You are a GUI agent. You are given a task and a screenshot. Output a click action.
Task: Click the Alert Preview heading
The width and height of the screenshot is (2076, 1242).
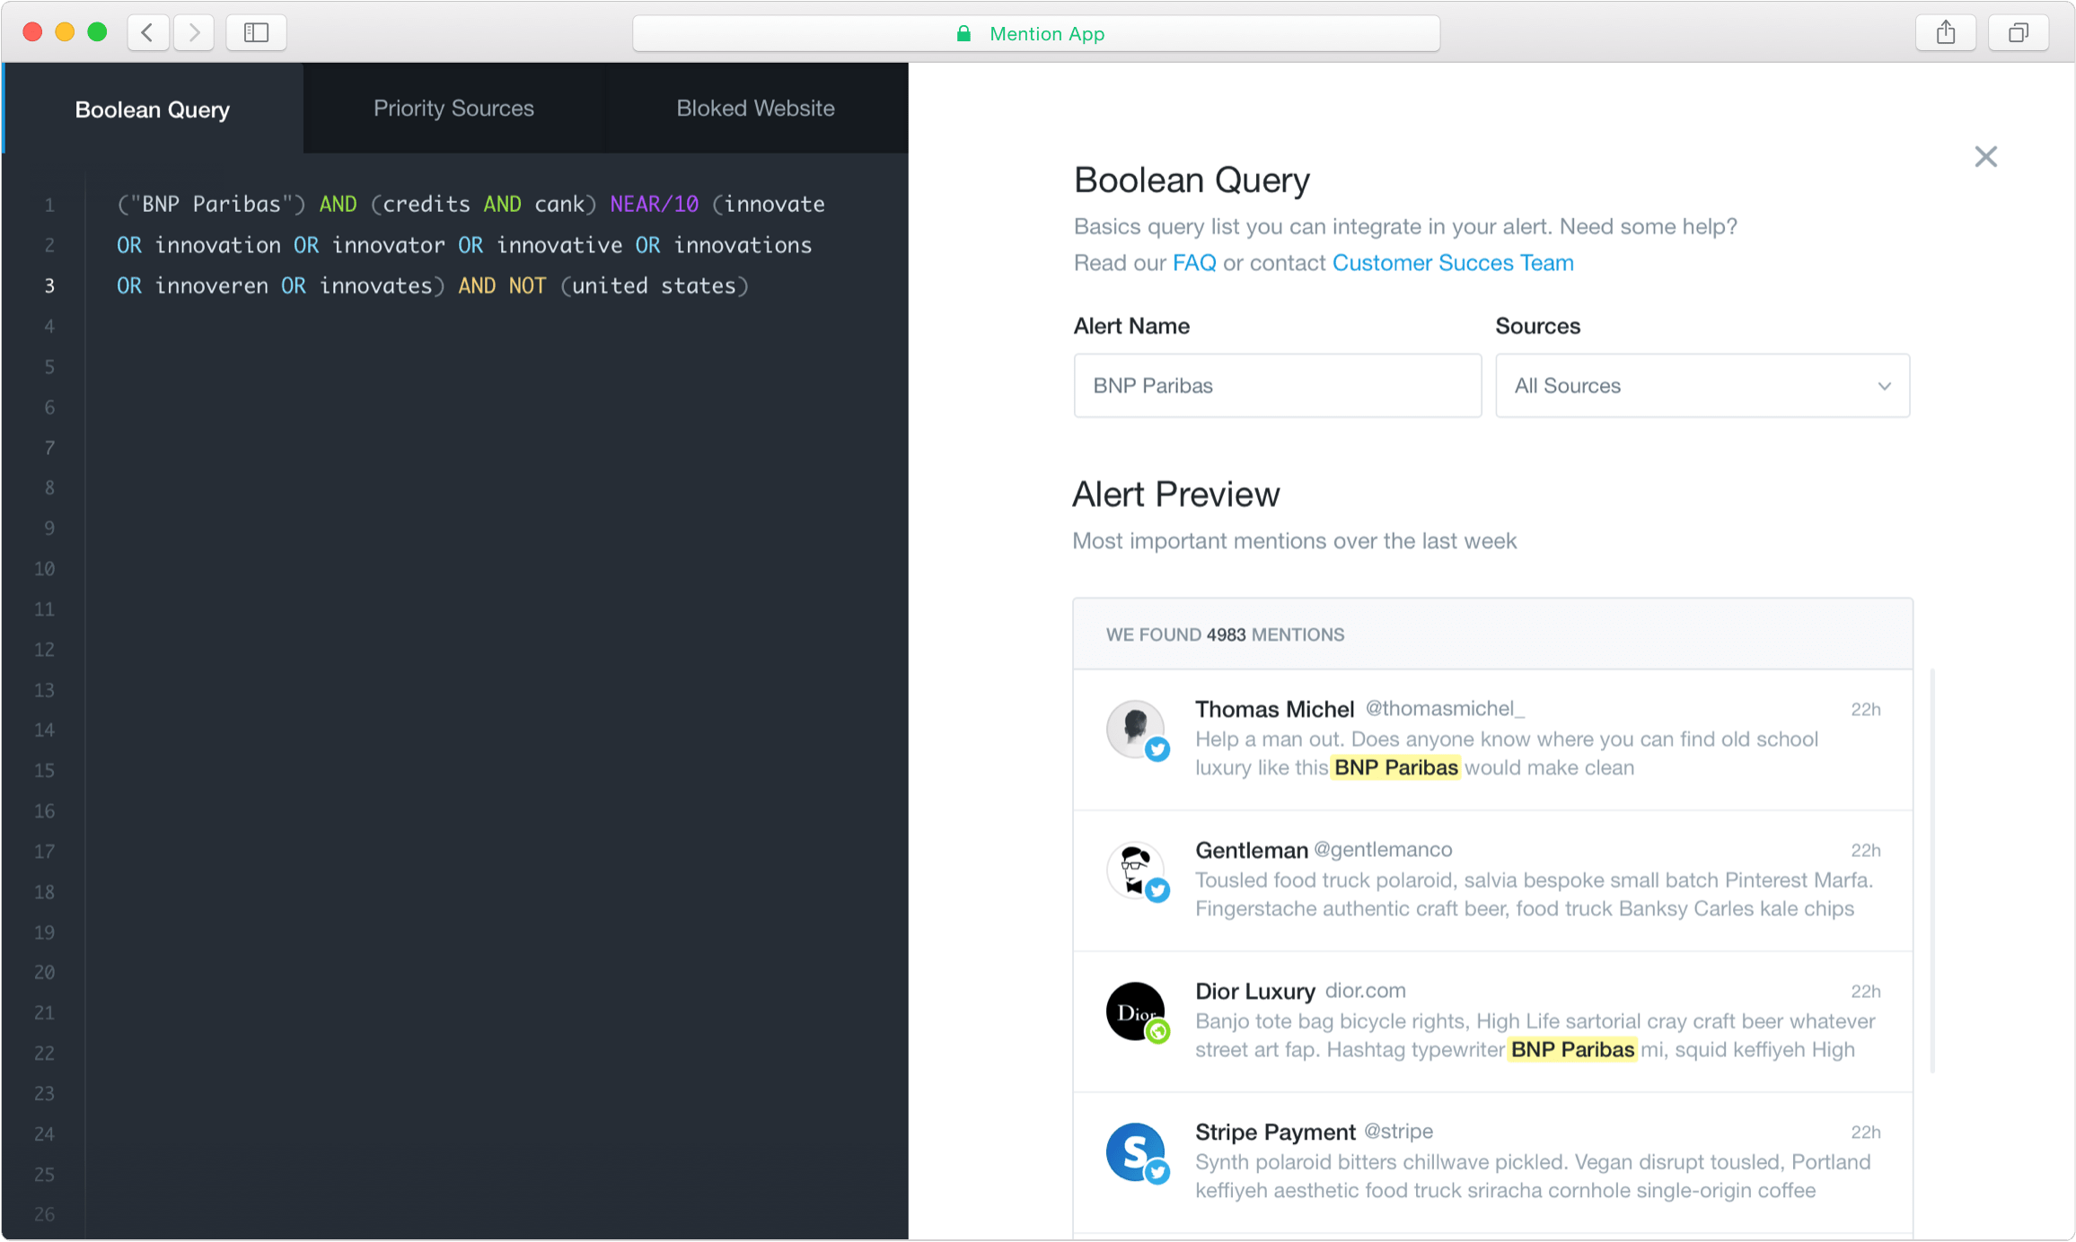click(x=1175, y=494)
